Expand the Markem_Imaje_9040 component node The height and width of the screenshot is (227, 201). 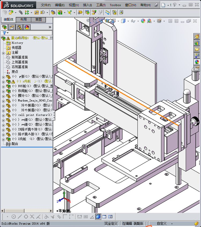3,101
